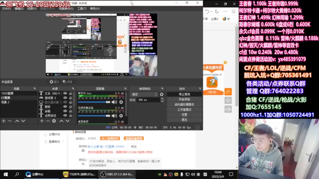Open the browser hamburger menu icon
Screen dimensions: 319x179
click(x=234, y=12)
